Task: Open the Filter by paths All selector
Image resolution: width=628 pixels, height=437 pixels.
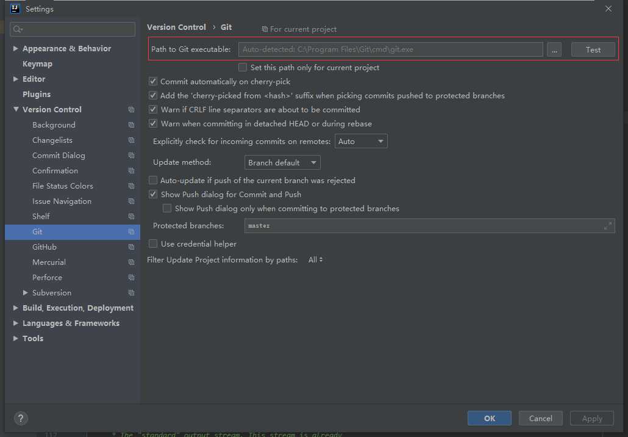Action: (315, 260)
